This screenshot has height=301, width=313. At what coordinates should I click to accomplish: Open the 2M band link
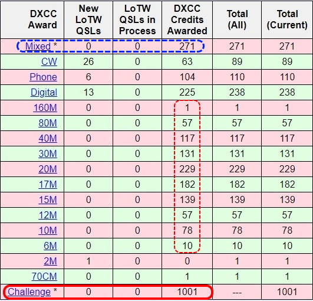click(50, 261)
